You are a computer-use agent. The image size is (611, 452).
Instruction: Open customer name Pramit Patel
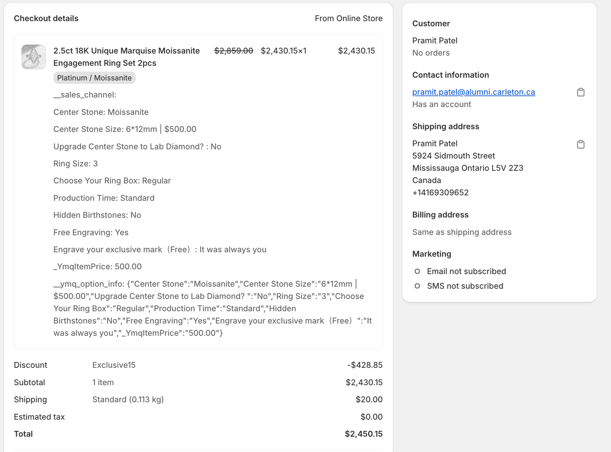coord(435,41)
